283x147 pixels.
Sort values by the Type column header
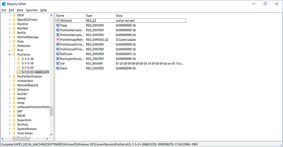[99, 16]
